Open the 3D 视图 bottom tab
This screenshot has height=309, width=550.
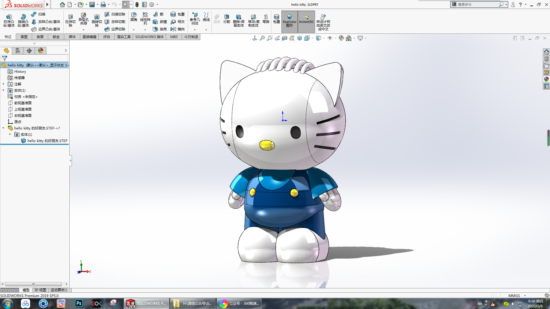[40, 290]
